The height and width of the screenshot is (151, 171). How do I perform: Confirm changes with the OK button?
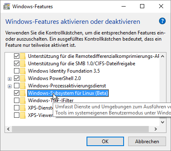[x=105, y=142]
